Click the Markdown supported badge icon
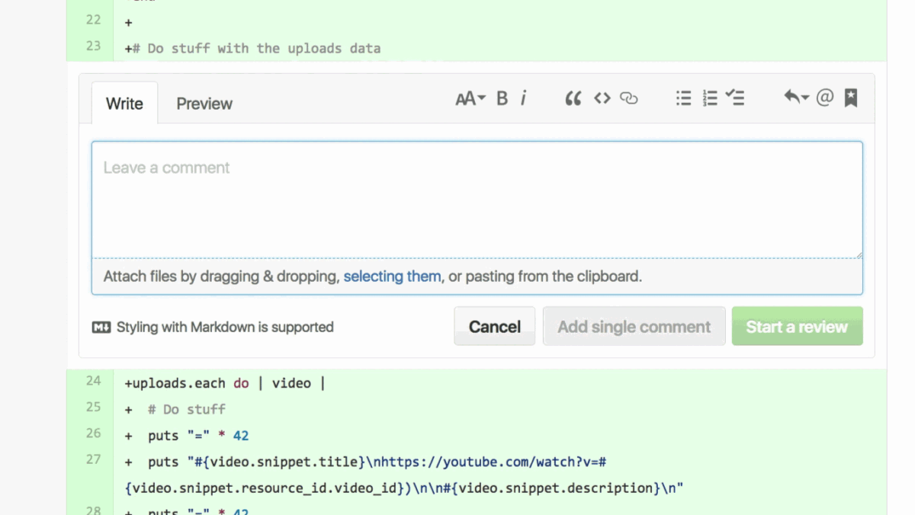Image resolution: width=915 pixels, height=515 pixels. pyautogui.click(x=101, y=327)
